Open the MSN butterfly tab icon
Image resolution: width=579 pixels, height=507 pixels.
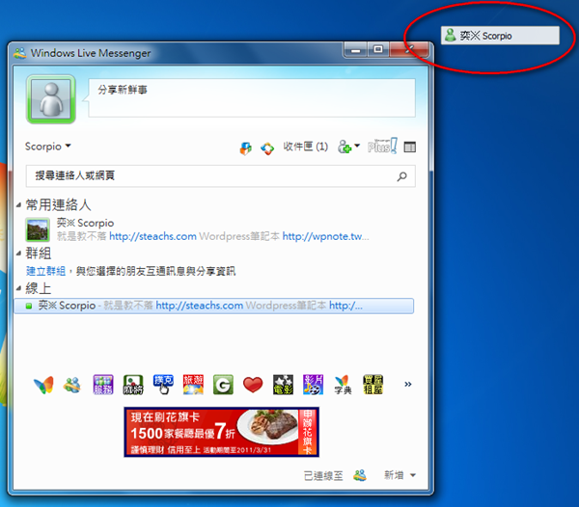[43, 385]
